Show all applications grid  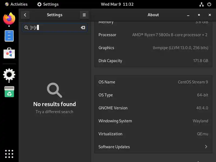9,154
